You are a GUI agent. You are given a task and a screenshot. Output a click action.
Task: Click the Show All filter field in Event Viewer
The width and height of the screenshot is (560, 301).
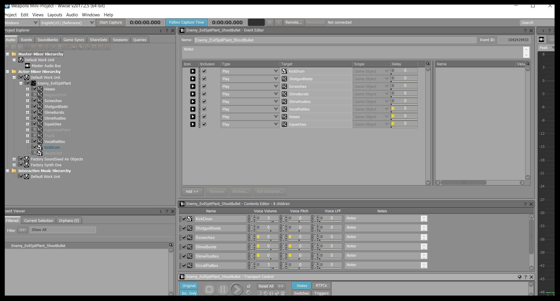tap(63, 230)
